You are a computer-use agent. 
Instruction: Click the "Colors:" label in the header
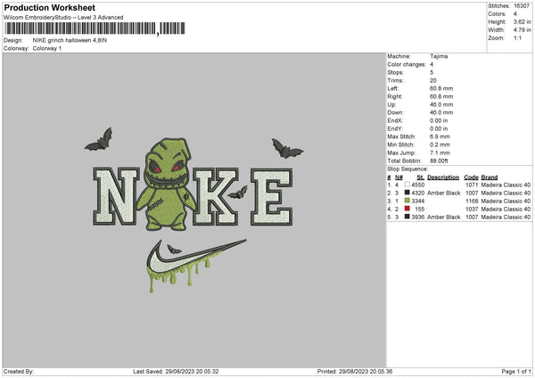pyautogui.click(x=497, y=14)
